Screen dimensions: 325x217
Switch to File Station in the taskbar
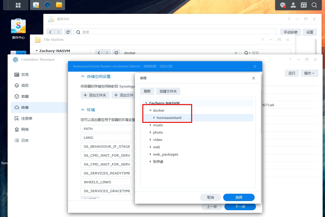[59, 5]
